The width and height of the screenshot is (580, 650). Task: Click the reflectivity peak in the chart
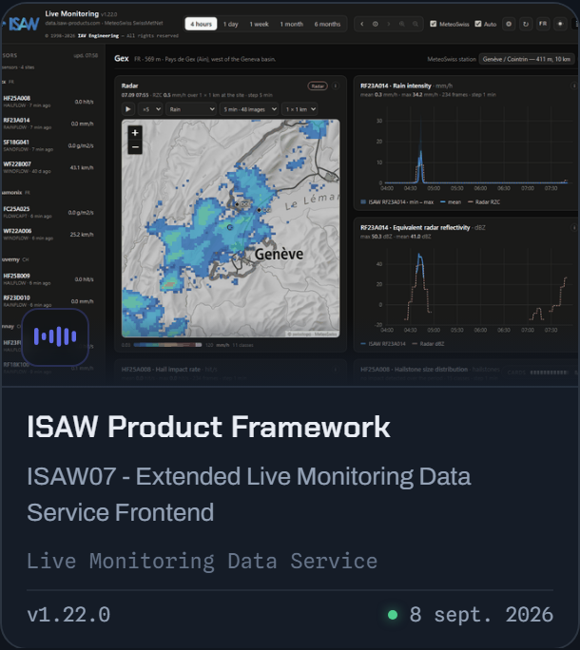click(x=419, y=257)
